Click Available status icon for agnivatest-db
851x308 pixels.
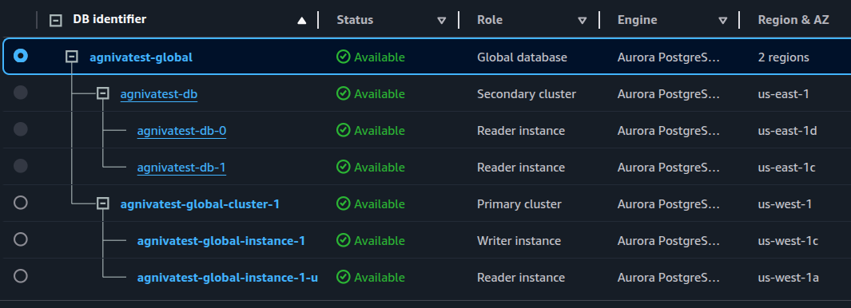343,93
